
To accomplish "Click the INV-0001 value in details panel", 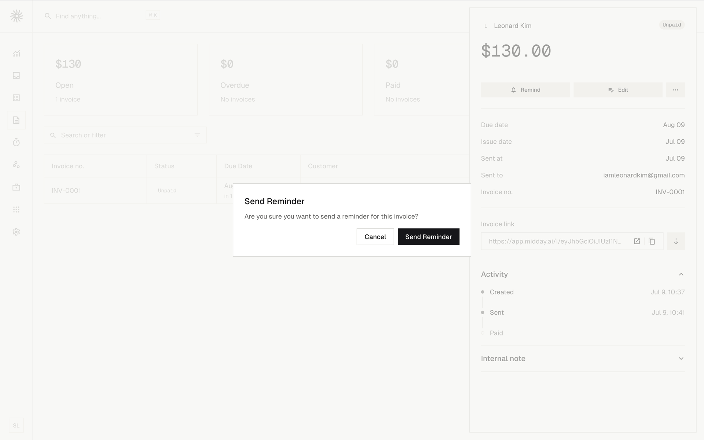I will coord(670,192).
